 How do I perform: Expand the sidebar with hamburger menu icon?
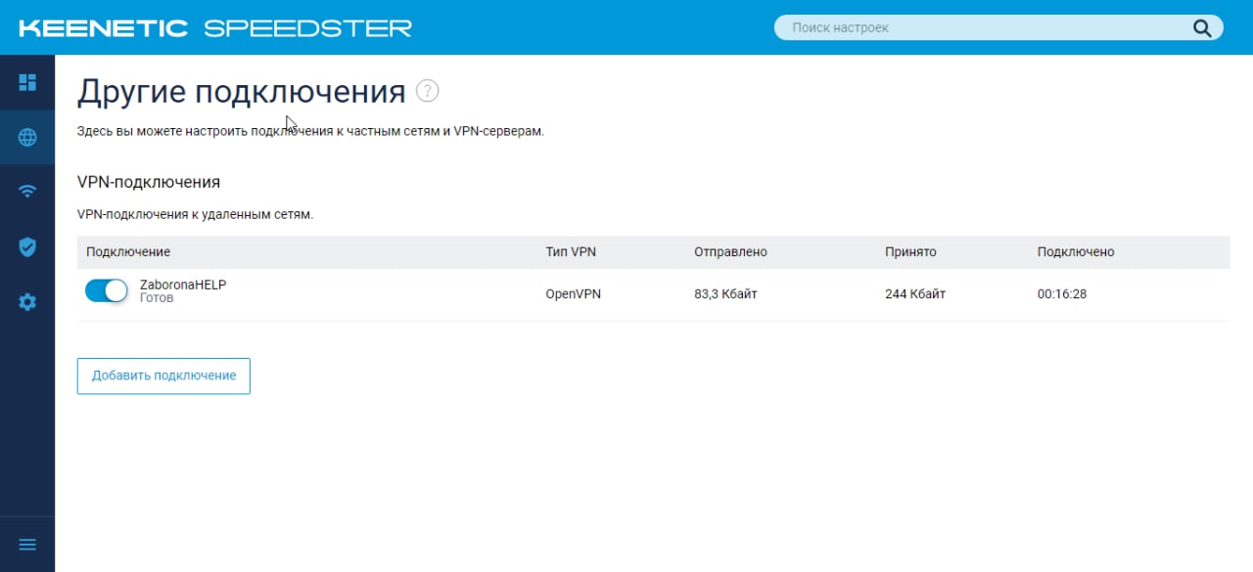[x=27, y=545]
